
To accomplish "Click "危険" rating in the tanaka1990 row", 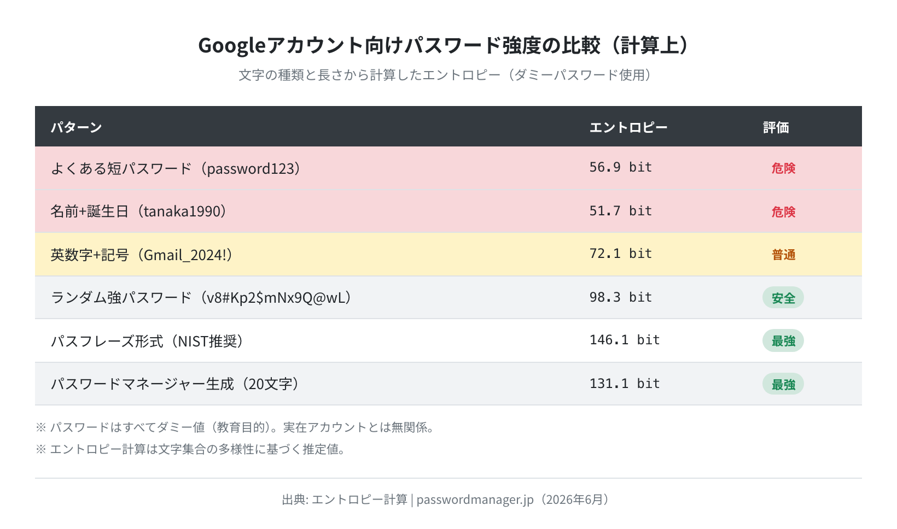I will pyautogui.click(x=783, y=212).
